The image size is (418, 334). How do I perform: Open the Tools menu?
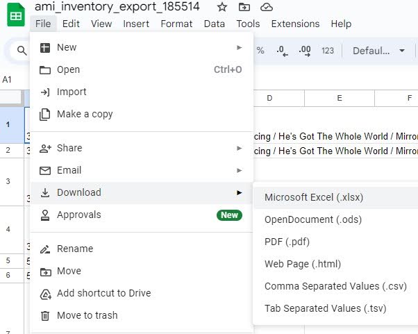click(248, 24)
